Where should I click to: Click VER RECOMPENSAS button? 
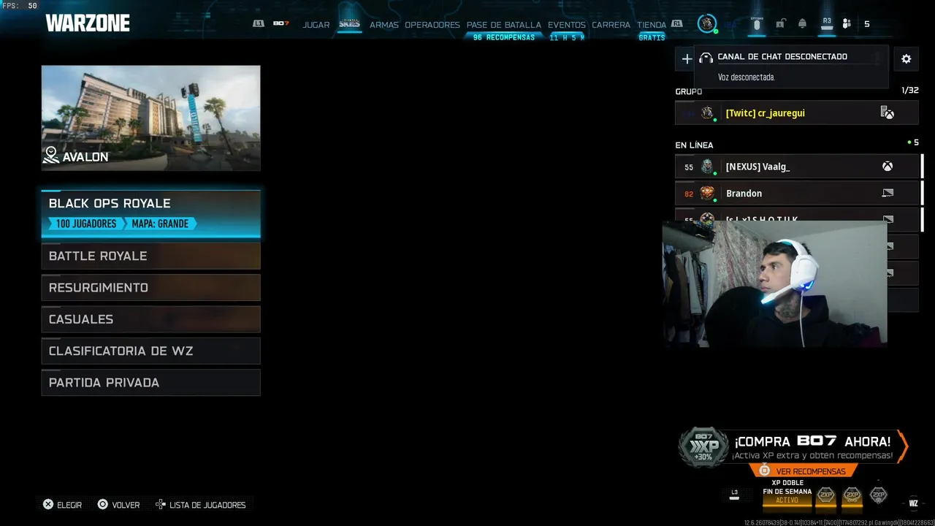(804, 471)
